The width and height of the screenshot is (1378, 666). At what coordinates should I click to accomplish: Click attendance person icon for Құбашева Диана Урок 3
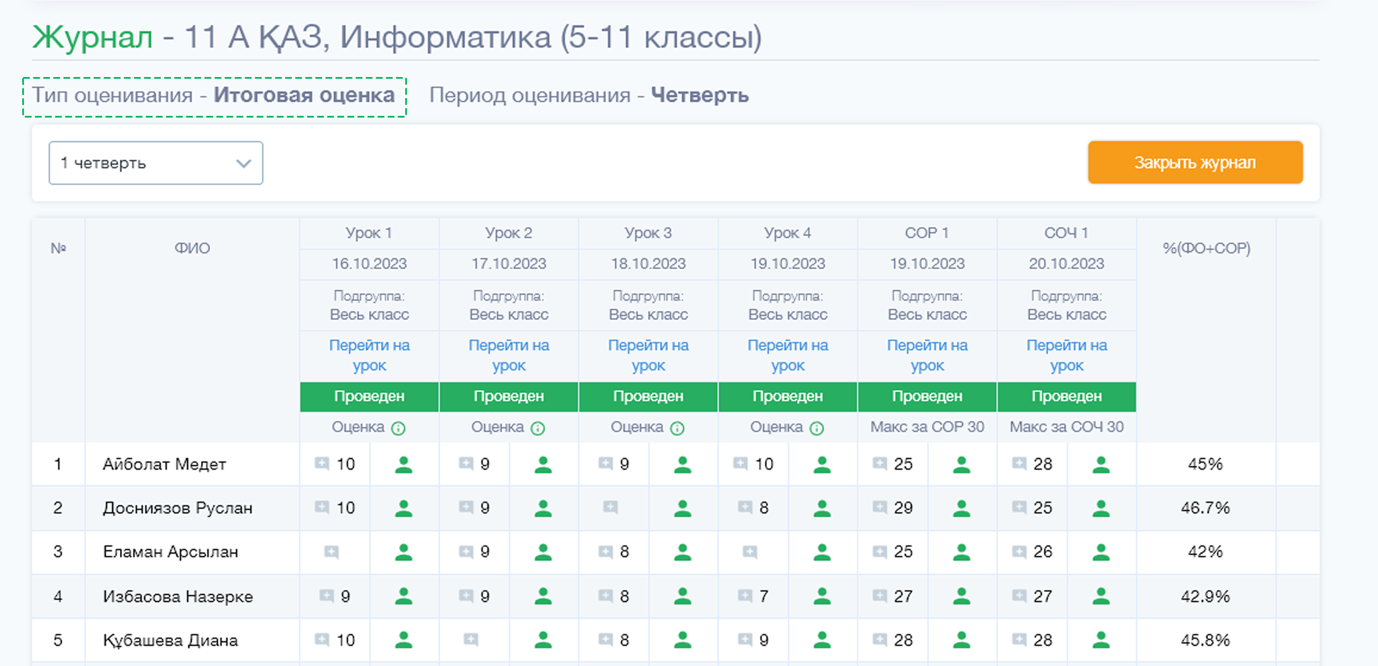pos(683,640)
